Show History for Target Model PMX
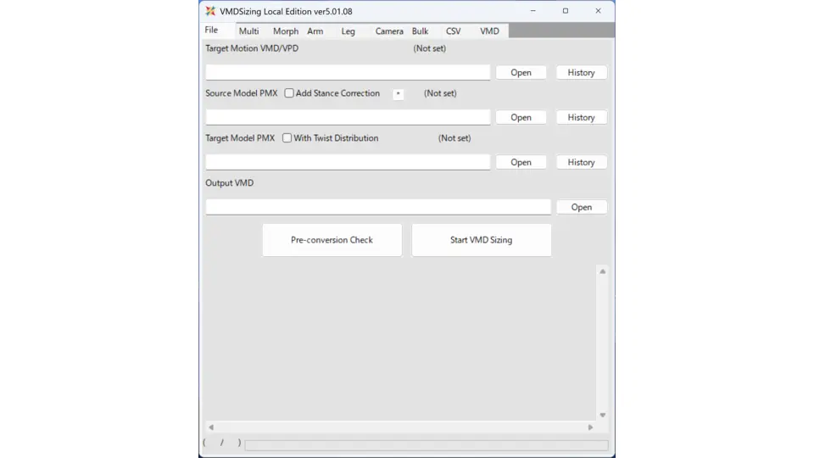This screenshot has height=458, width=814. [581, 162]
